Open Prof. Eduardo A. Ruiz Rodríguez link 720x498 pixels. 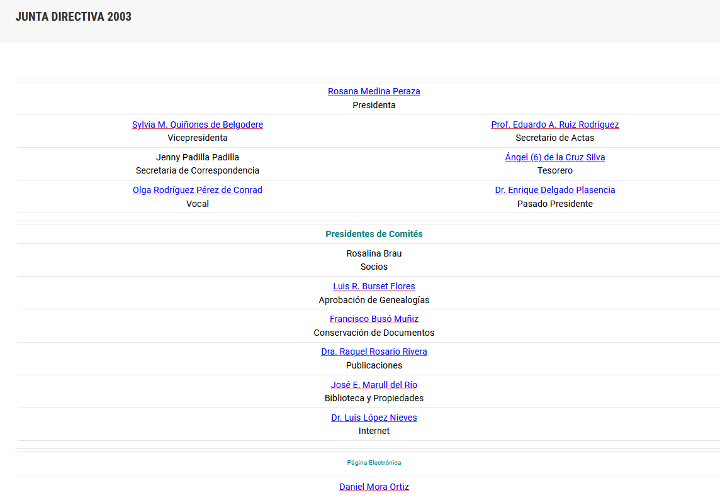(554, 124)
